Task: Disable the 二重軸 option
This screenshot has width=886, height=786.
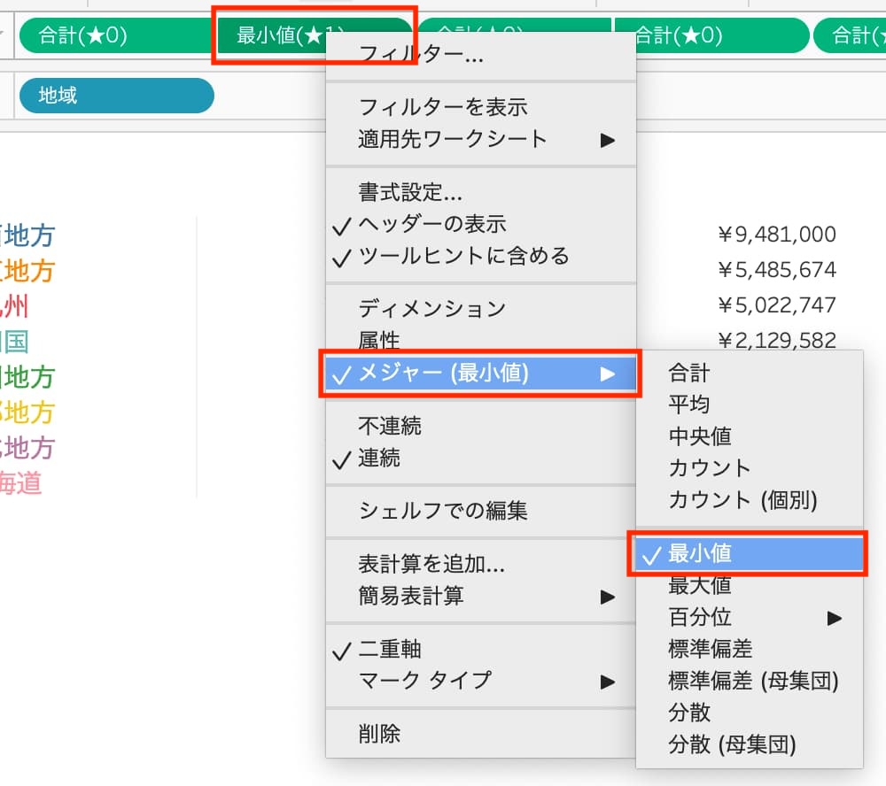Action: (390, 649)
